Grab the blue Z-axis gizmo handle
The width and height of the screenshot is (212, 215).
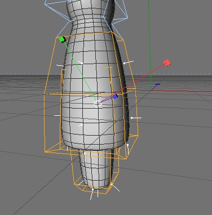tap(115, 97)
